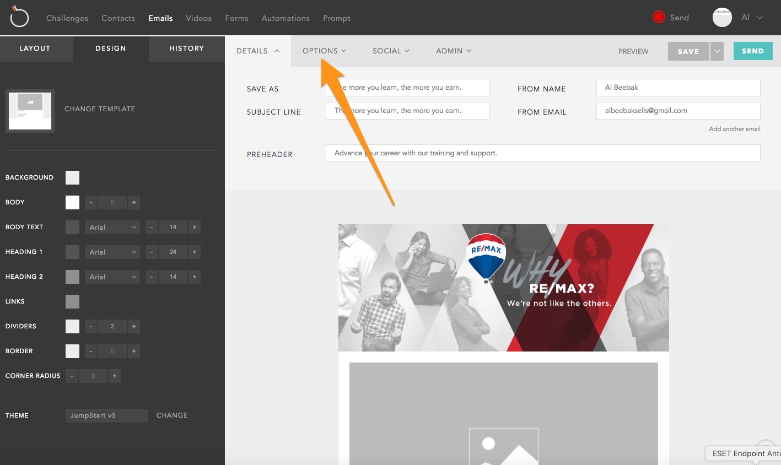The image size is (781, 465).
Task: Open the Border color swatch
Action: coord(72,351)
